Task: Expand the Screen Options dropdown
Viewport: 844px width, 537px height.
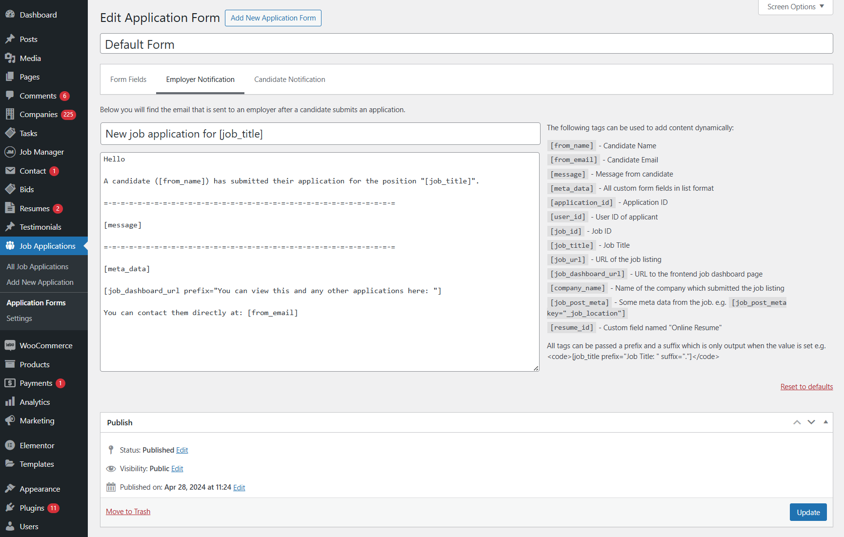Action: 795,7
